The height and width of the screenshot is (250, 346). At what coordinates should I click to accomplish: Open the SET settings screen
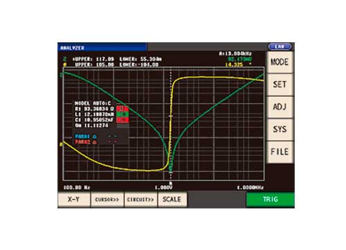pos(280,84)
